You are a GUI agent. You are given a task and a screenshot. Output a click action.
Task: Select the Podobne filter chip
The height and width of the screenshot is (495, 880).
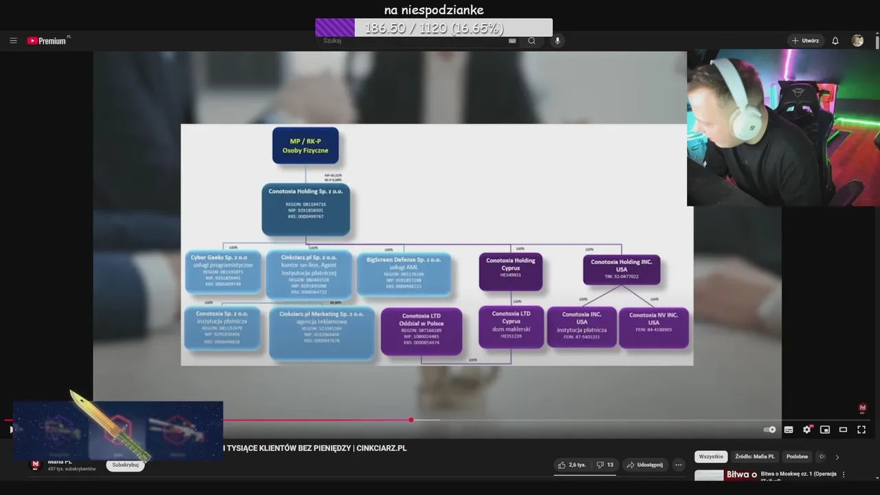click(x=797, y=456)
